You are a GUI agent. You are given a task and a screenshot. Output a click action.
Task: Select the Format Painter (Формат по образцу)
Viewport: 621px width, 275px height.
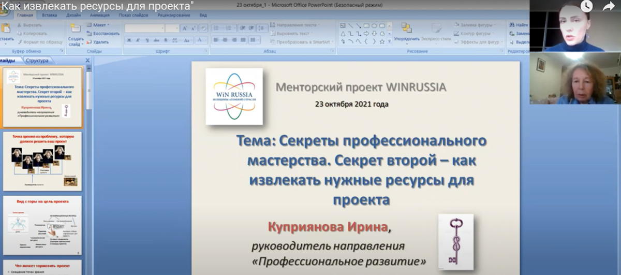click(x=39, y=41)
